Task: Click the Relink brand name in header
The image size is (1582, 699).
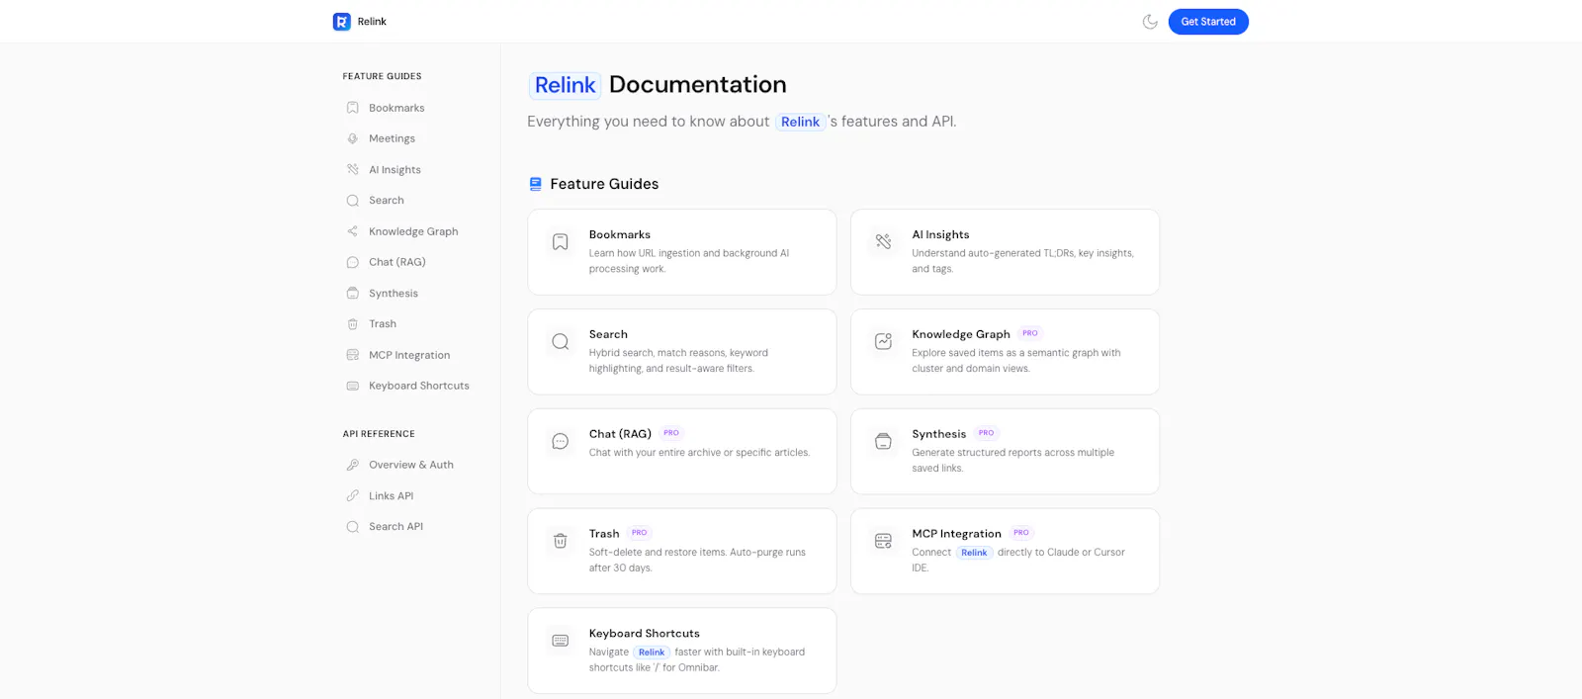Action: coord(372,22)
